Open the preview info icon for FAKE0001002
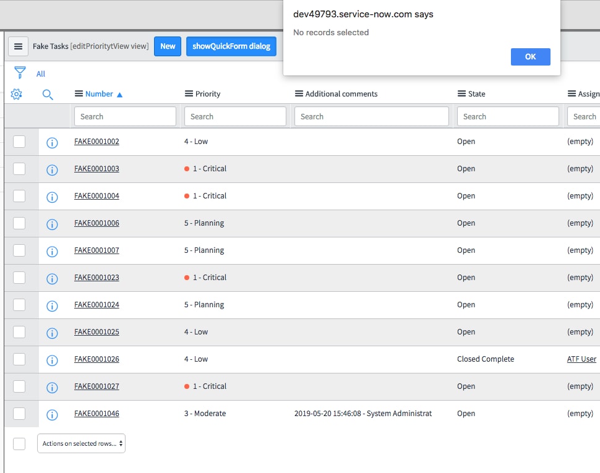The height and width of the screenshot is (473, 600). [x=52, y=142]
